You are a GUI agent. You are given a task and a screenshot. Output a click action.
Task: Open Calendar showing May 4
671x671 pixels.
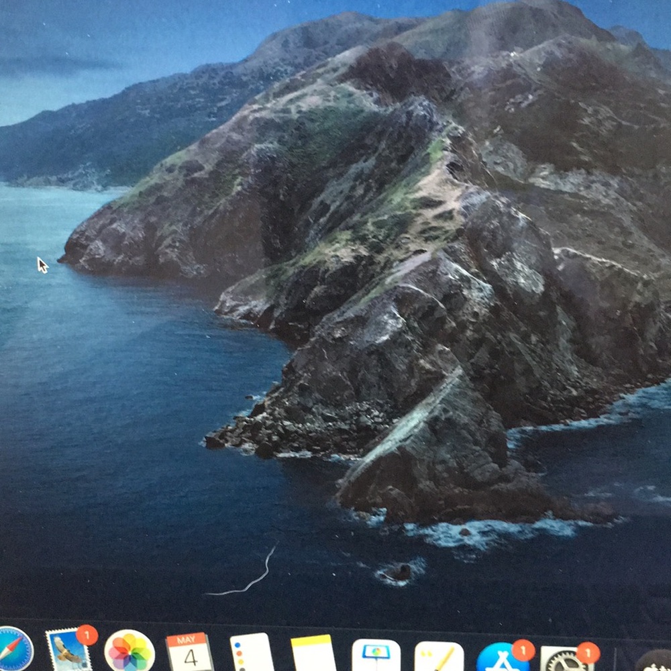[x=190, y=653]
